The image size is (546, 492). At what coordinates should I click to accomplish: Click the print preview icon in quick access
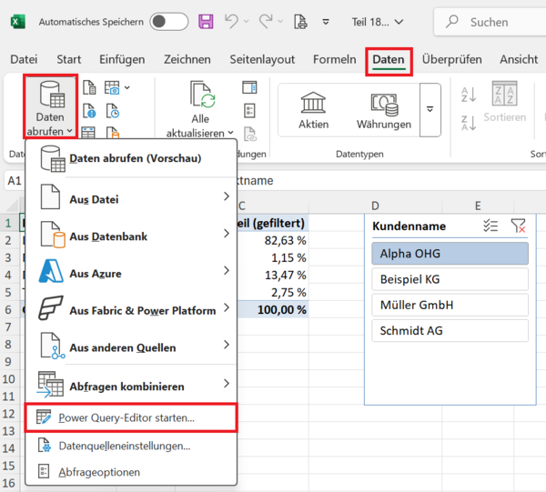point(300,22)
